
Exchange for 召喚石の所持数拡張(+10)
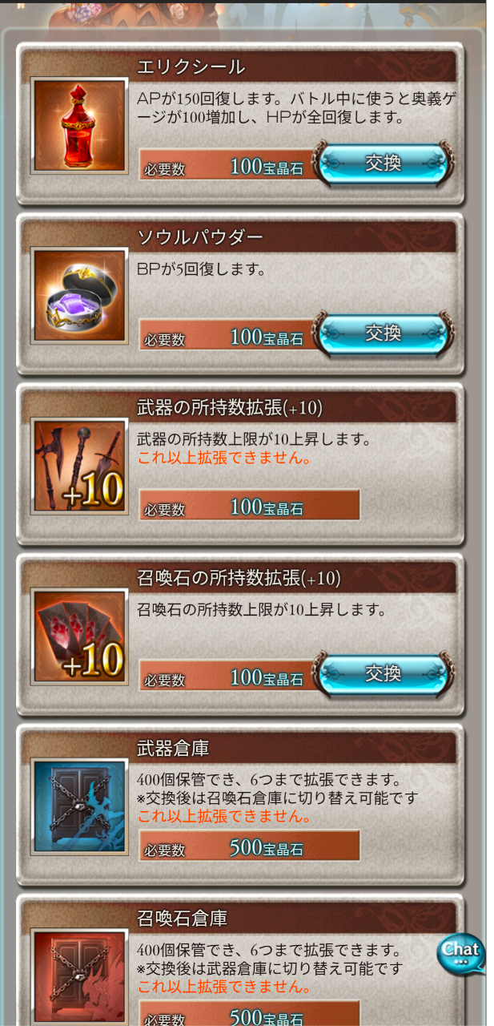point(383,674)
